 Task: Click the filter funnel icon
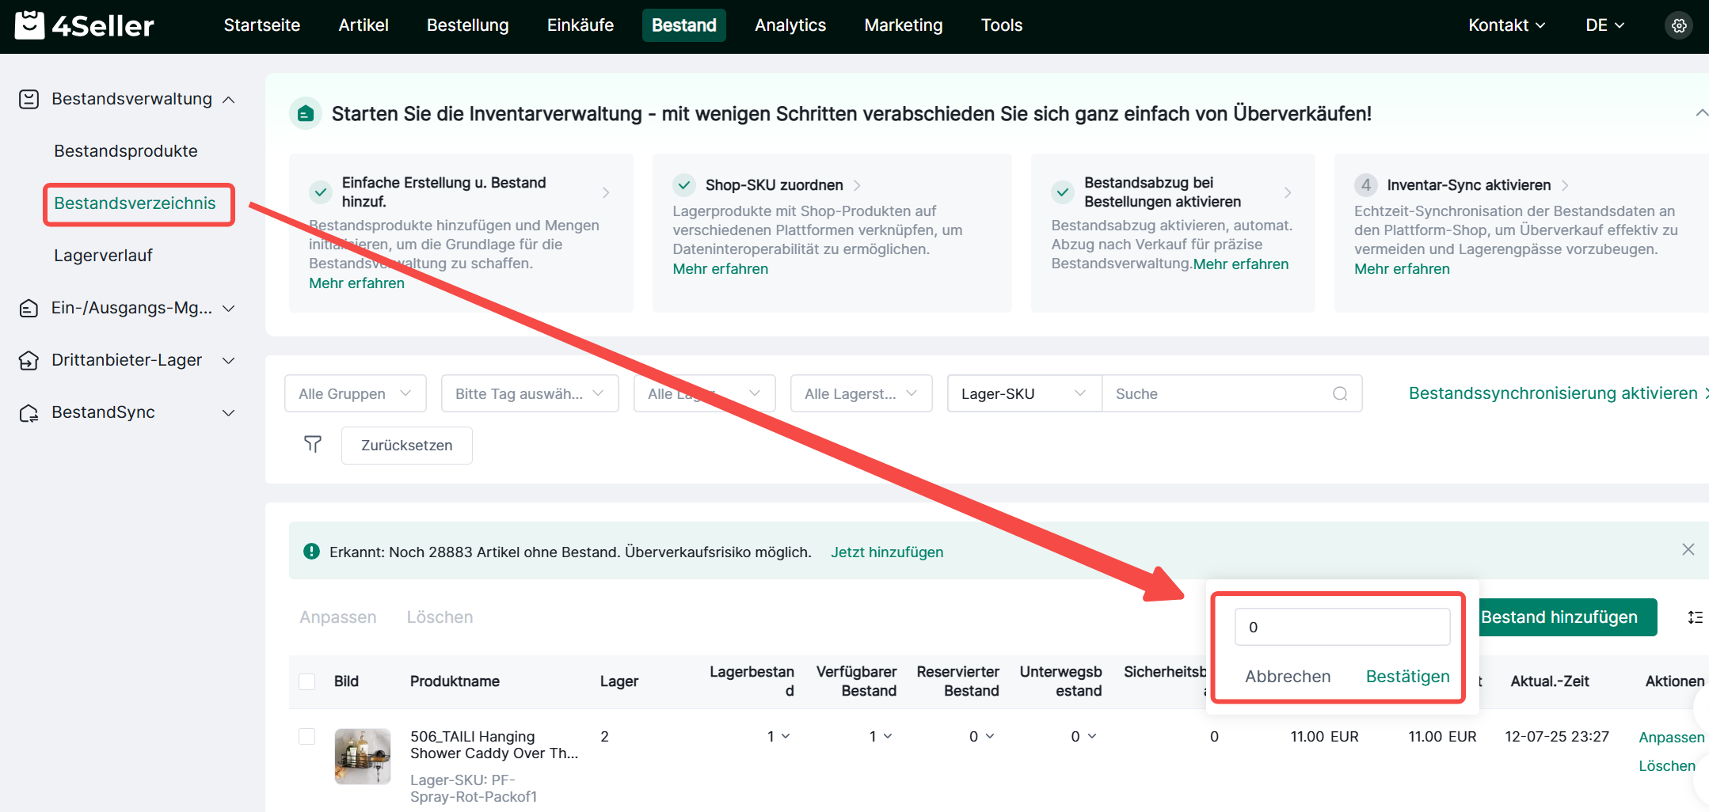coord(313,445)
